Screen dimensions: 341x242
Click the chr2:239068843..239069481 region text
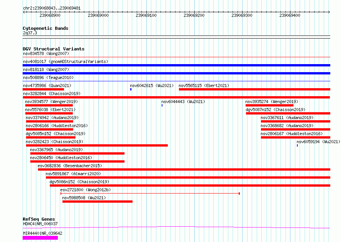coord(52,8)
